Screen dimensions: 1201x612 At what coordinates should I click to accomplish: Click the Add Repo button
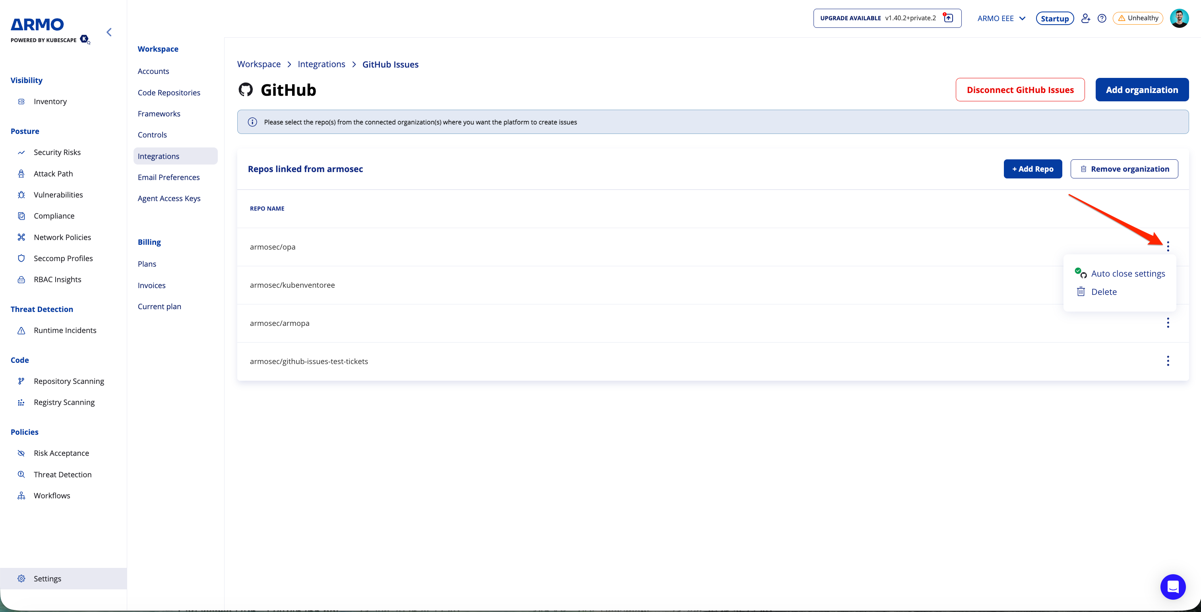[x=1032, y=169]
